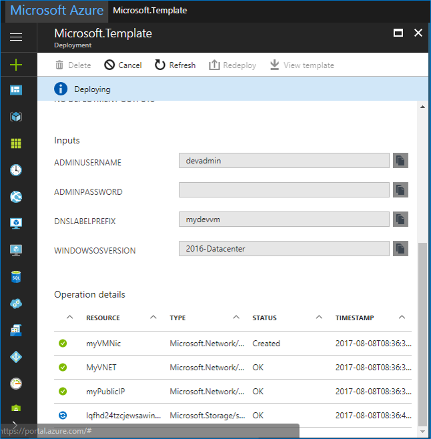The height and width of the screenshot is (439, 431).
Task: Open App Services globe icon
Action: tap(16, 197)
